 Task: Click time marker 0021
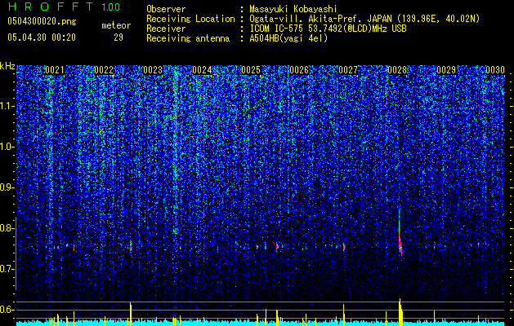(x=55, y=70)
